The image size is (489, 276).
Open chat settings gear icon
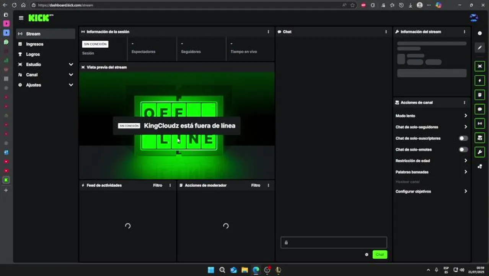[367, 255]
